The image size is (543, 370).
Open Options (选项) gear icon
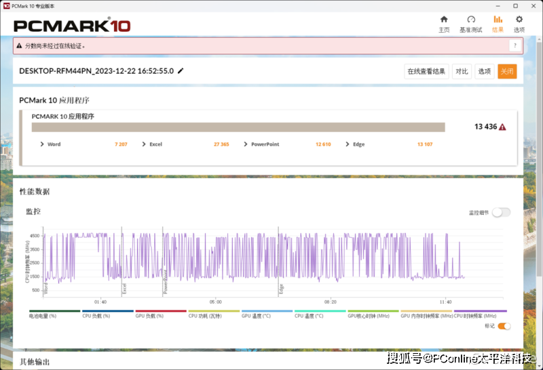[x=519, y=20]
